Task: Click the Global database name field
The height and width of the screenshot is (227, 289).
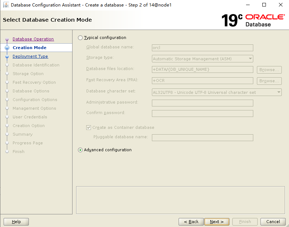Action: (x=202, y=48)
